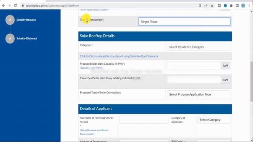Screen dimensions: 253x142
Task: Click the blue circular extension icon
Action: point(225,6)
